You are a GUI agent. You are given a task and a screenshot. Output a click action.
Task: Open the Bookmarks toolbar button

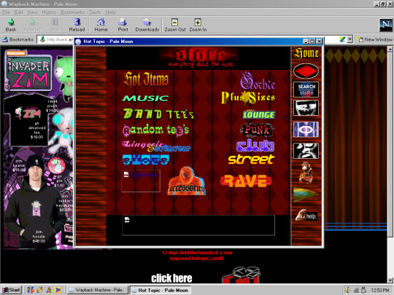point(18,39)
